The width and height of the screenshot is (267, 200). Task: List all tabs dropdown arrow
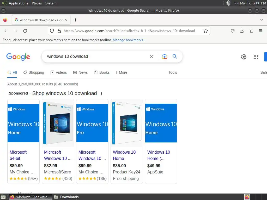(262, 20)
